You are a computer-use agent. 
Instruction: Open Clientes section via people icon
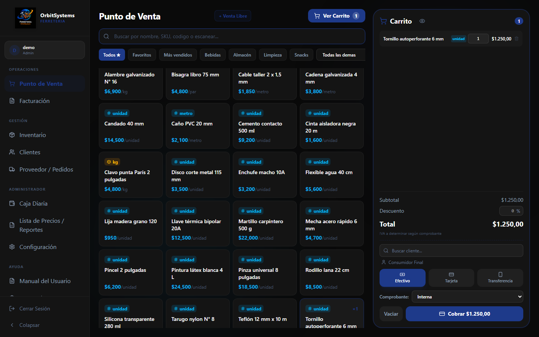click(12, 152)
